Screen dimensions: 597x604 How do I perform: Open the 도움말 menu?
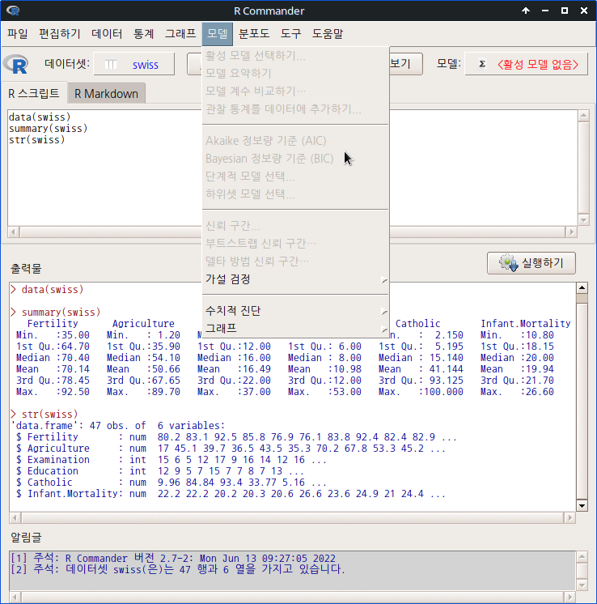[327, 34]
